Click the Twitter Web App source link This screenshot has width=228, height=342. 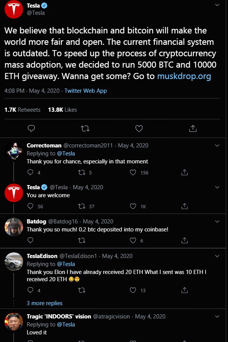pyautogui.click(x=86, y=91)
